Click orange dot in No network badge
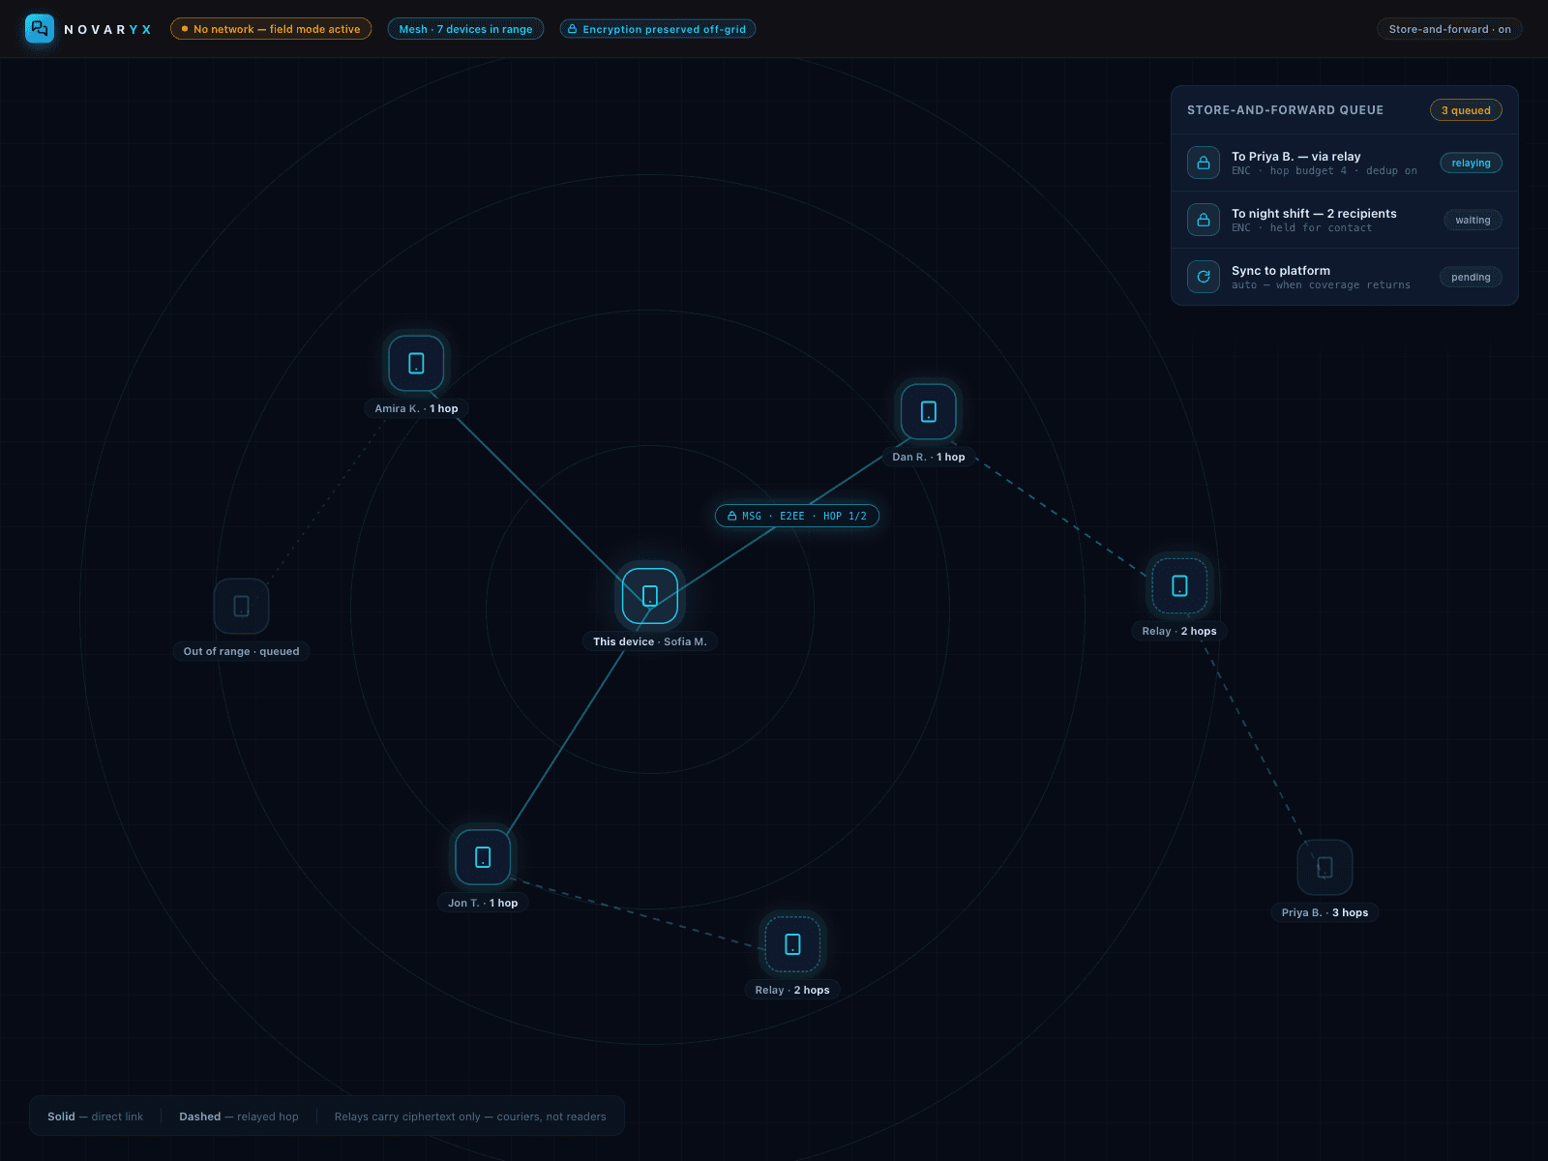This screenshot has height=1161, width=1548. coord(185,29)
